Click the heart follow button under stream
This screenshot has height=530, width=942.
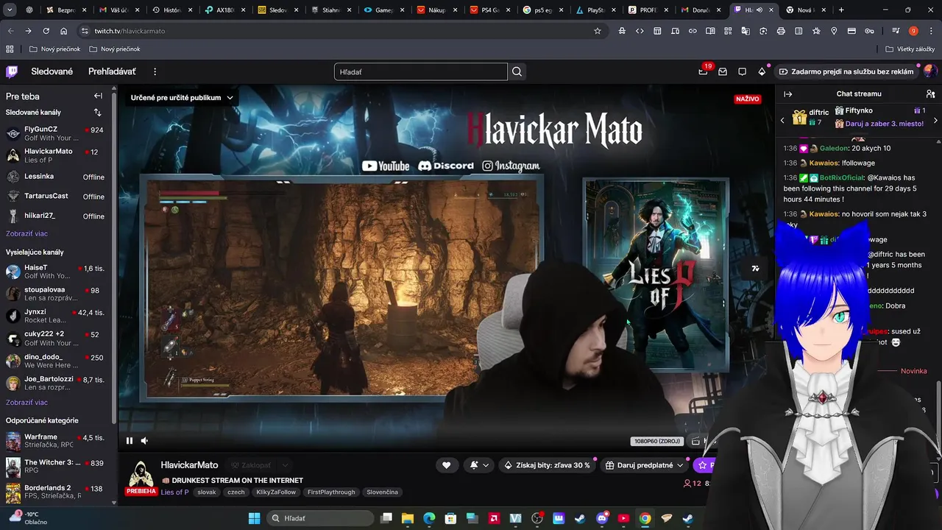tap(446, 465)
